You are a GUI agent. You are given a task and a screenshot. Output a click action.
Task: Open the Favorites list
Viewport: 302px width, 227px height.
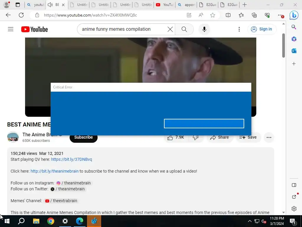coord(241,15)
